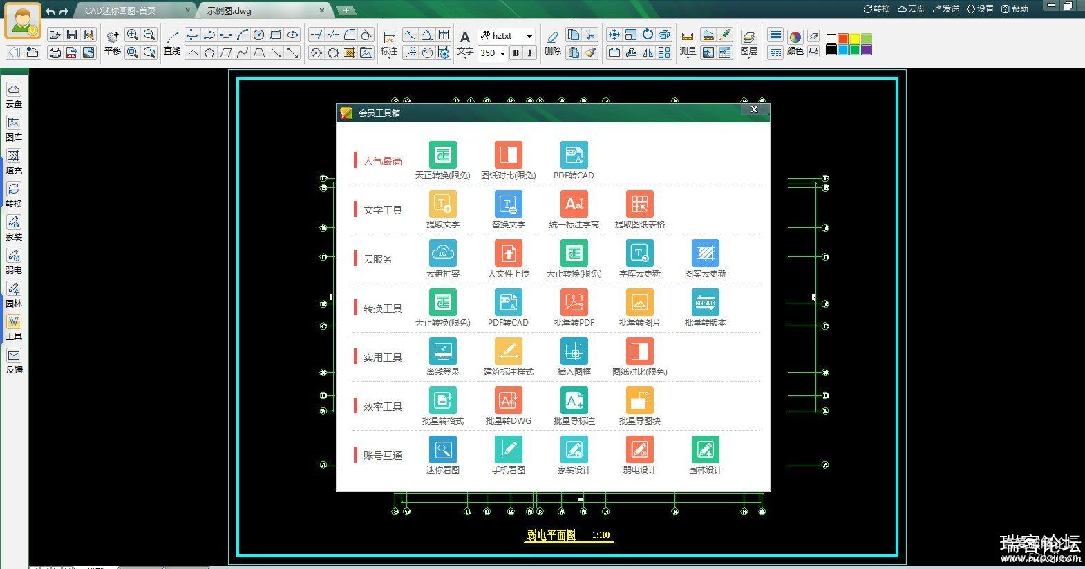Toggle italic text formatting
This screenshot has width=1085, height=569.
[x=530, y=53]
